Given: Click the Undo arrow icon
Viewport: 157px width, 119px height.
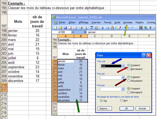Looking at the screenshot, I should coord(125,28).
